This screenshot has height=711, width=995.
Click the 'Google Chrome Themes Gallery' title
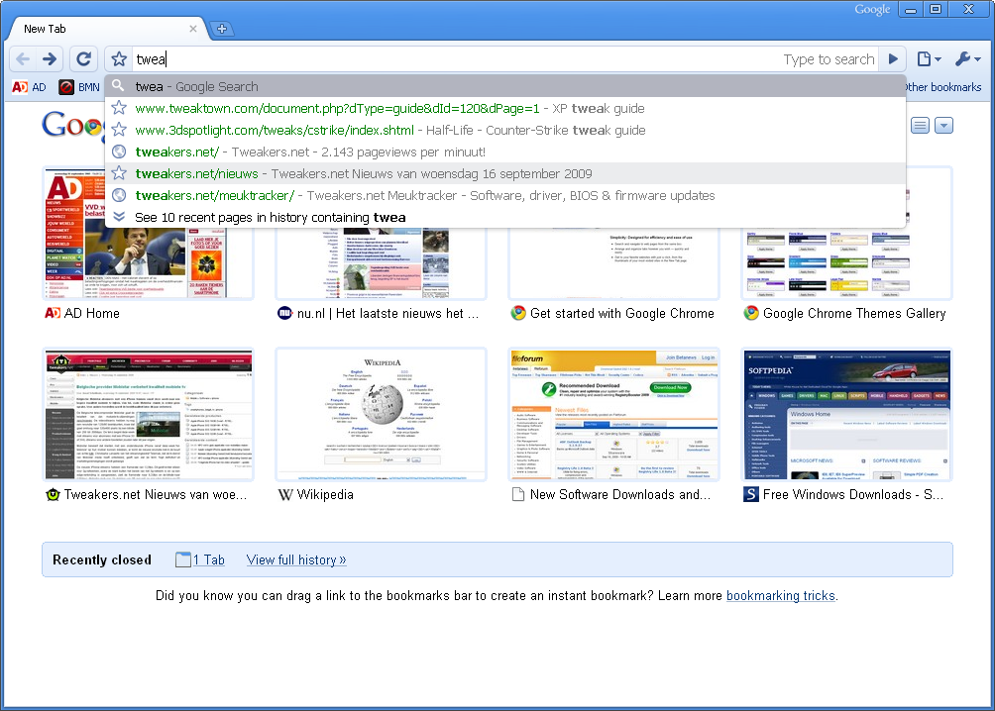854,313
